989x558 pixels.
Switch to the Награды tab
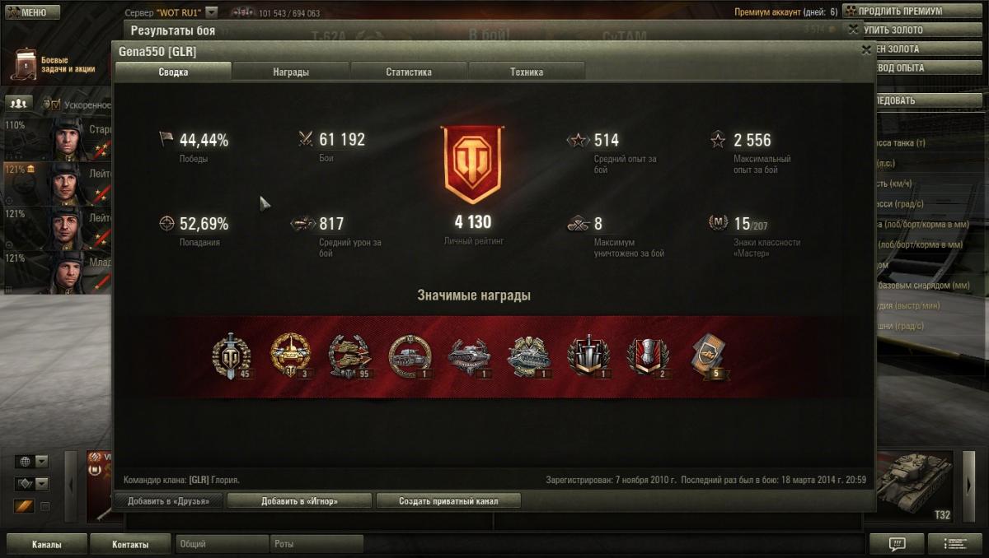coord(291,72)
